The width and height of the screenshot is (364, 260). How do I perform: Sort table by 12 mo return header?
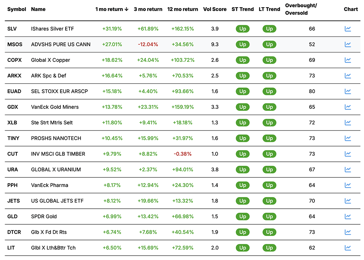point(182,9)
